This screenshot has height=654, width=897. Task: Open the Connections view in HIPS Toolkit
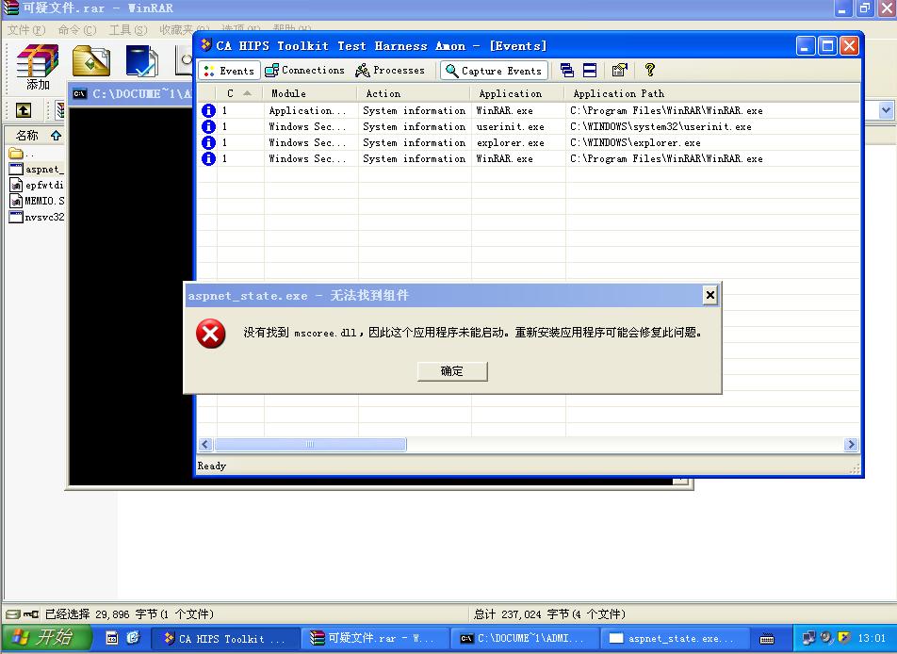pyautogui.click(x=304, y=71)
